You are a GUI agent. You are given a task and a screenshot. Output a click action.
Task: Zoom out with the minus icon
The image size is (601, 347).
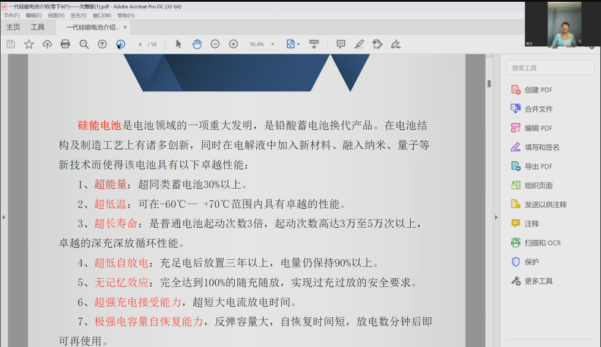click(x=215, y=44)
